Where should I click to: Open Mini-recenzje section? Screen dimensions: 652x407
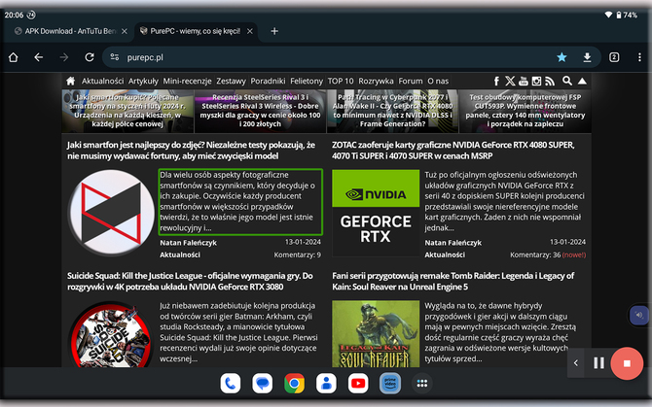187,81
